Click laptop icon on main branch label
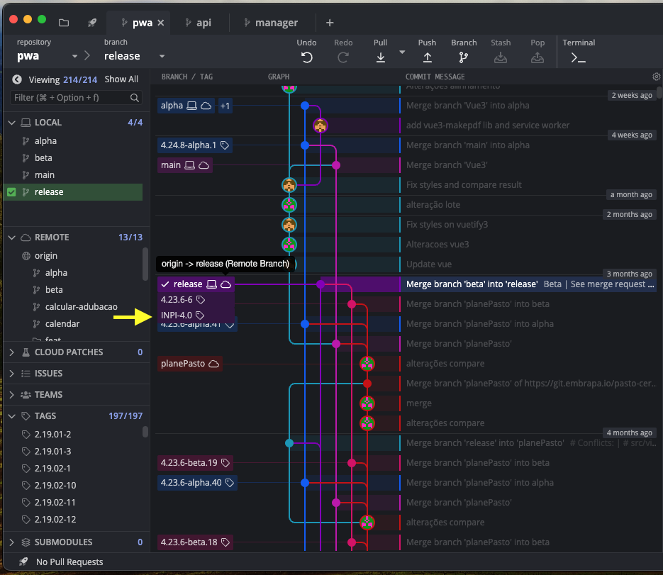The height and width of the screenshot is (575, 663). coord(190,165)
